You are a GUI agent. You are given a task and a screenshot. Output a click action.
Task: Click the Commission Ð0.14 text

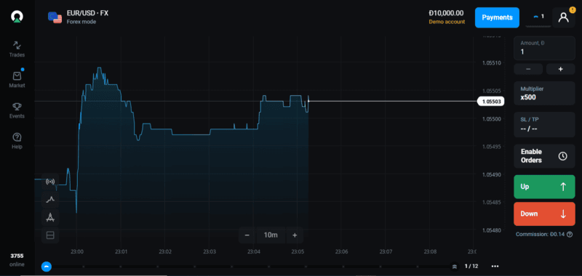541,234
